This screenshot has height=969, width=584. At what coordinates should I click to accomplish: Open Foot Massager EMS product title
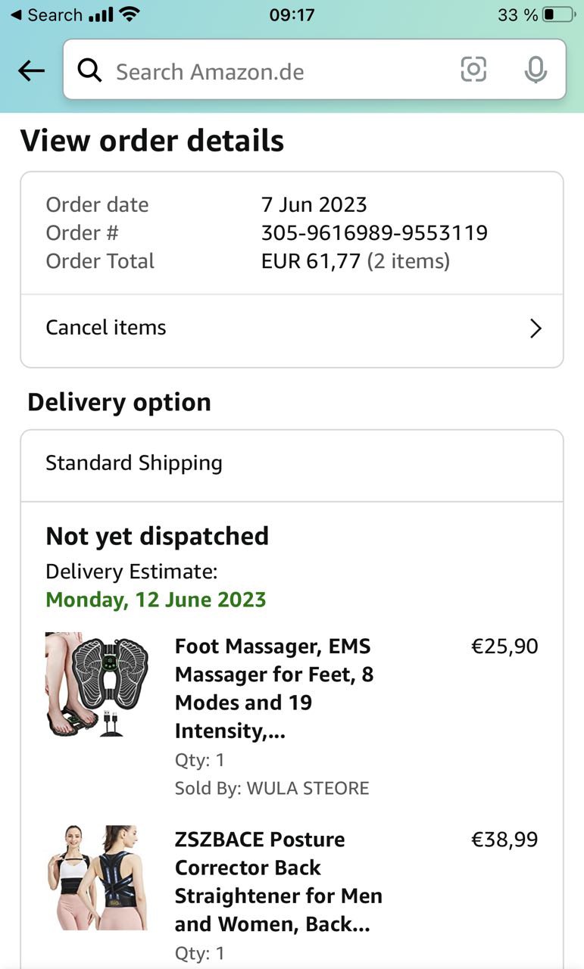click(274, 688)
